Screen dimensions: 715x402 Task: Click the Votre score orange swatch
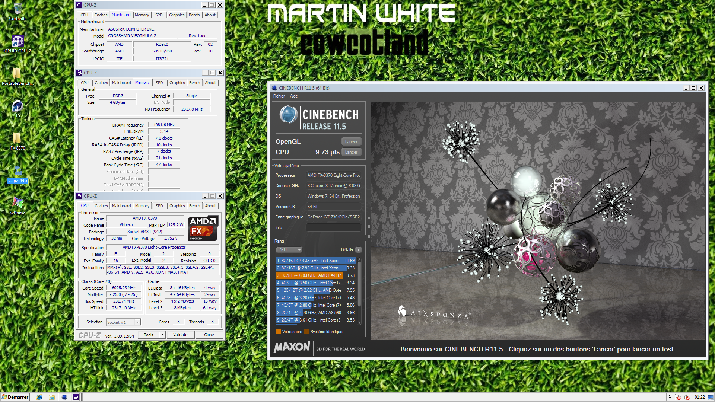[x=278, y=332]
